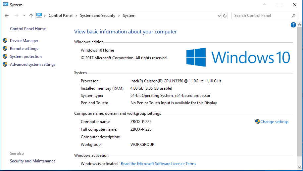Click the computer icon in address bar
This screenshot has width=303, height=171.
click(x=39, y=16)
